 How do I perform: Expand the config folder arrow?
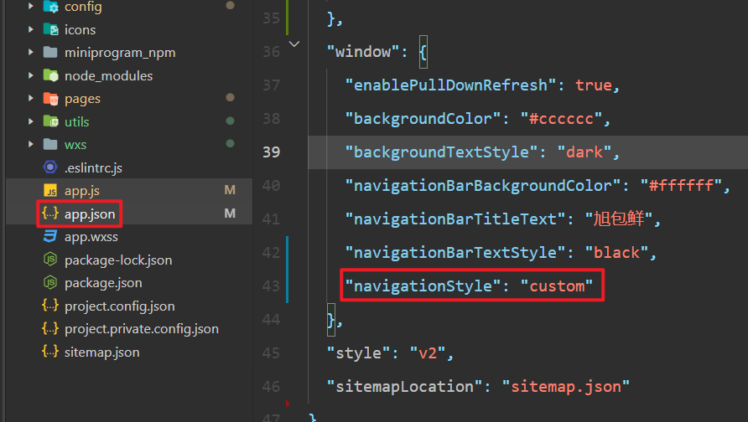pos(31,6)
